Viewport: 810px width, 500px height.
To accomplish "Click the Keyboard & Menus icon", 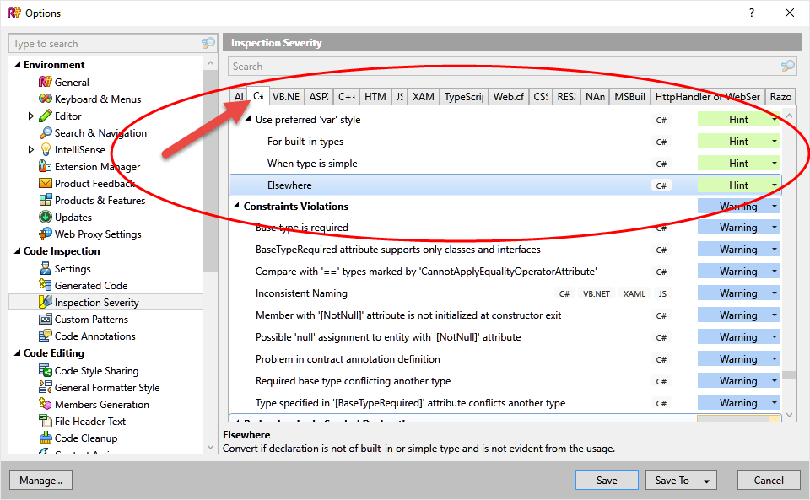I will 46,99.
